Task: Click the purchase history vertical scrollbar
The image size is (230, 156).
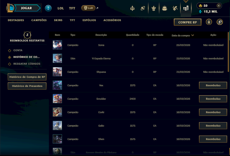Action: pos(228,52)
